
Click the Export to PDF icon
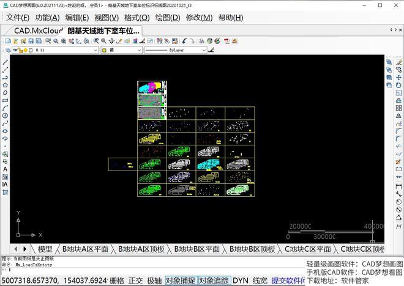point(226,41)
